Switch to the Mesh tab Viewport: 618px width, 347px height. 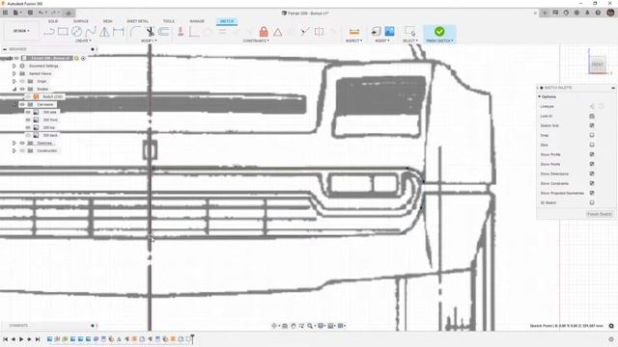[107, 21]
